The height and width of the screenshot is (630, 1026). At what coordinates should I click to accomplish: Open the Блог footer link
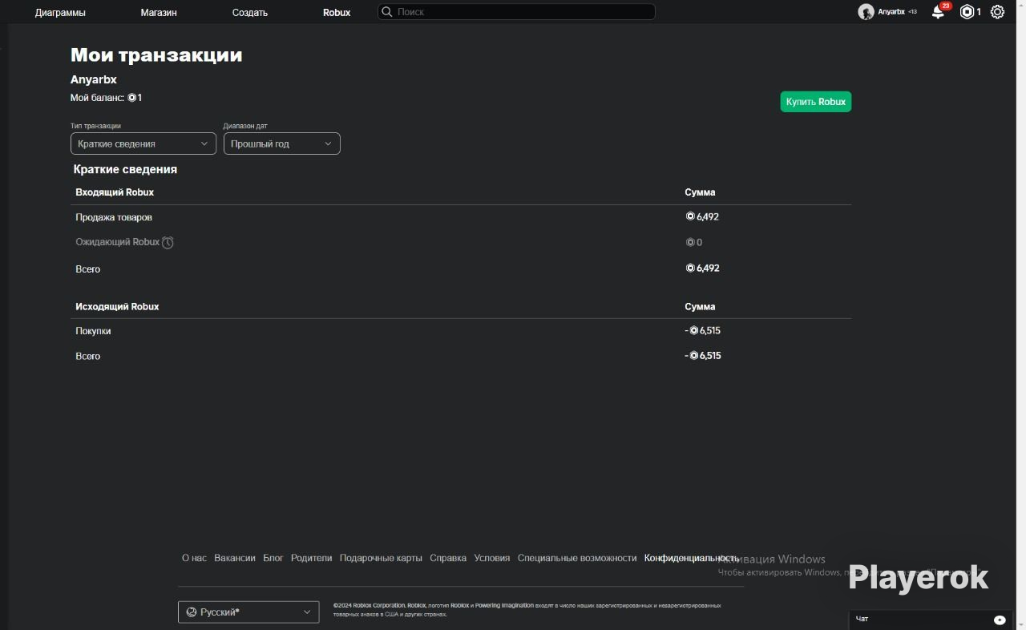pyautogui.click(x=273, y=558)
